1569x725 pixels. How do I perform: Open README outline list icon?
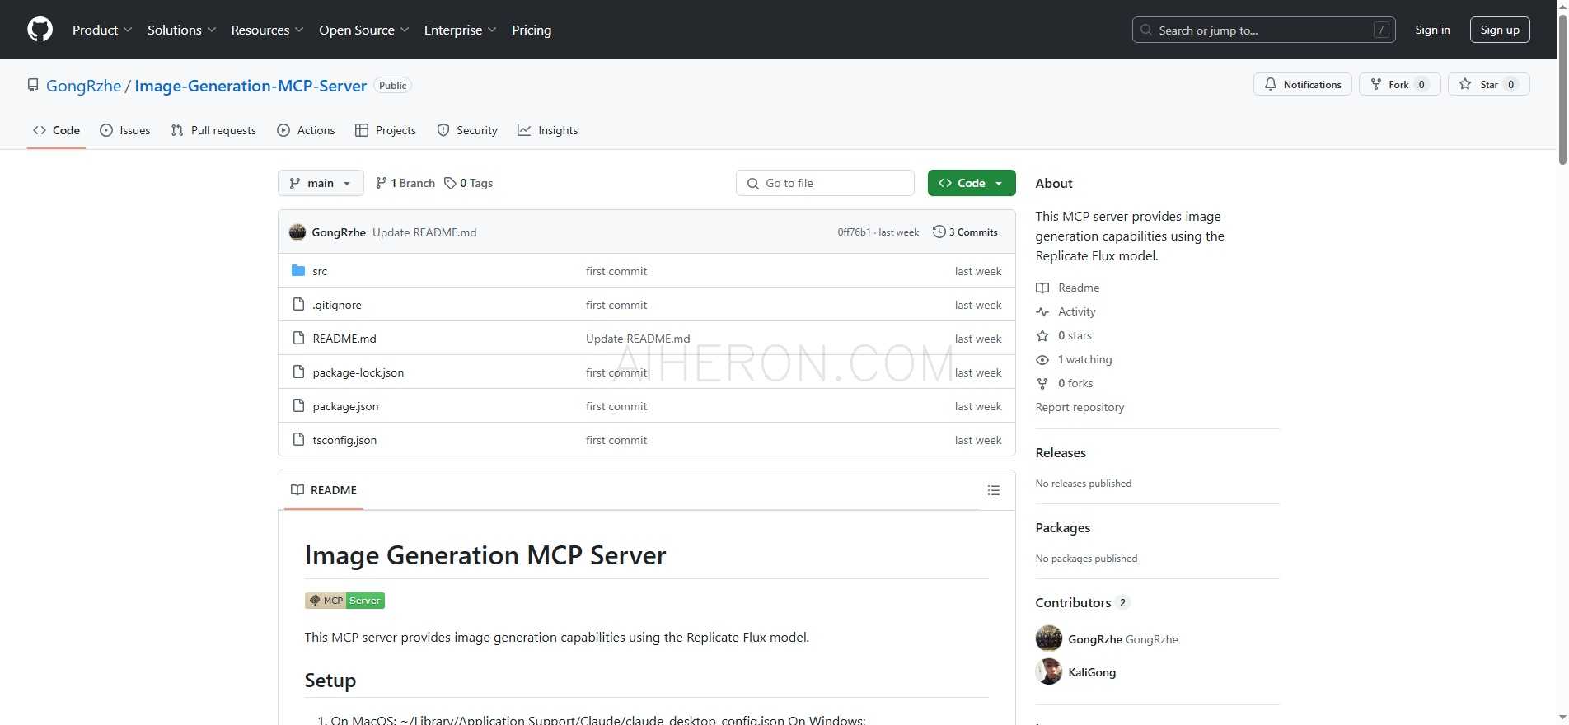pyautogui.click(x=994, y=490)
